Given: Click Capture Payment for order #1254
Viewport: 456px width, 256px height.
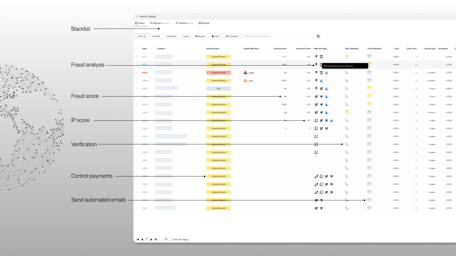Looking at the screenshot, I should coord(219,184).
